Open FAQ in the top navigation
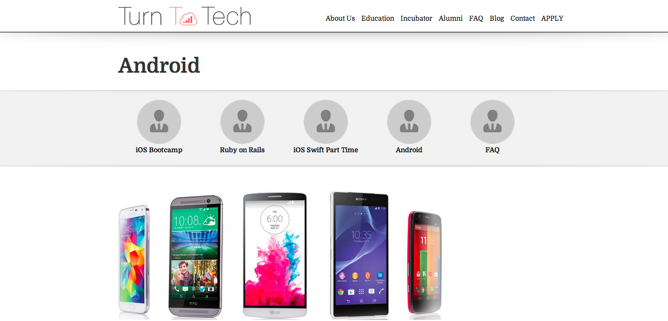 click(x=476, y=18)
